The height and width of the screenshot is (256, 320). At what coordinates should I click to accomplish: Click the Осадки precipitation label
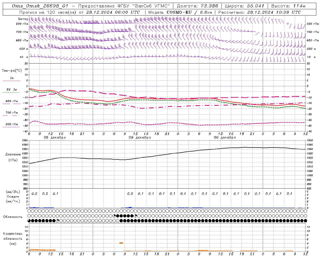(13, 196)
